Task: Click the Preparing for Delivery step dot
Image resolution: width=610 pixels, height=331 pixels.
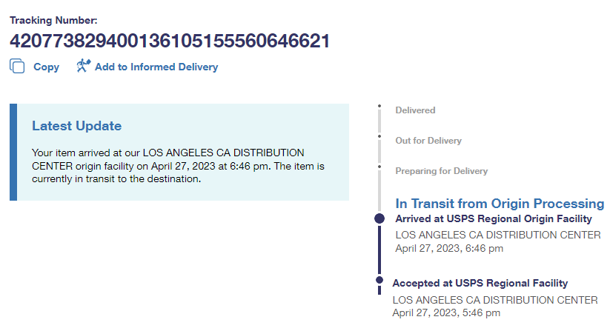Action: pyautogui.click(x=379, y=167)
